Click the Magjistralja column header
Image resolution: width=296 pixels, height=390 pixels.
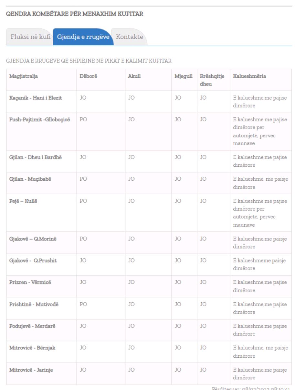pyautogui.click(x=24, y=76)
